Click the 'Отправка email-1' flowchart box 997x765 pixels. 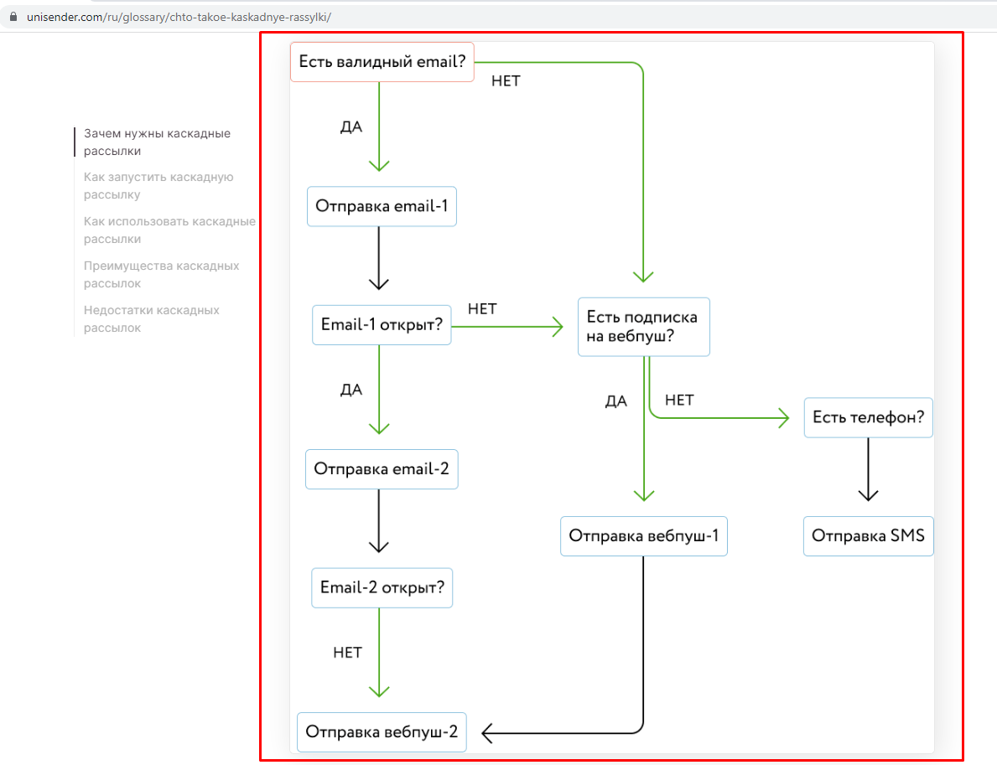coord(382,206)
